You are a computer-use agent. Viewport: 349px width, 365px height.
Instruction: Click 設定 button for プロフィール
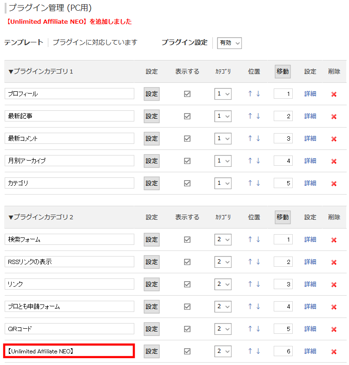[x=151, y=94]
